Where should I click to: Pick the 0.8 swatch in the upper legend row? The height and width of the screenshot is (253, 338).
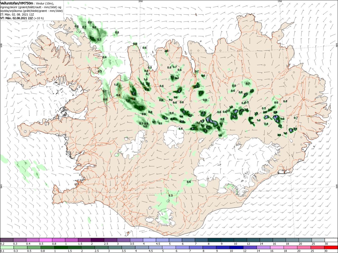(58, 240)
